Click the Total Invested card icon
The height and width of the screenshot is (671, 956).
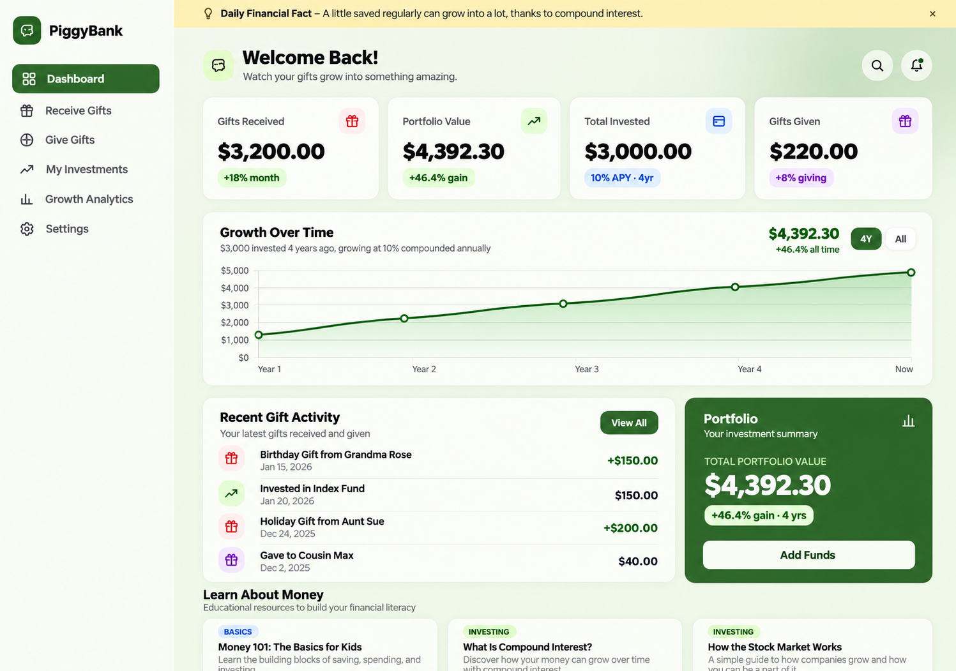(x=718, y=121)
